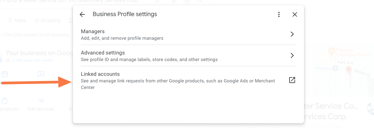Image resolution: width=374 pixels, height=128 pixels.
Task: Click the Edit services list icon
Action: click(41, 100)
